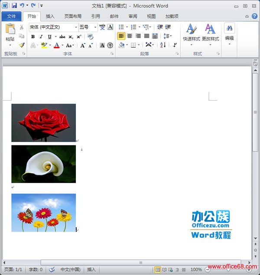Click the phonetic guide (wén) icon

click(102, 27)
